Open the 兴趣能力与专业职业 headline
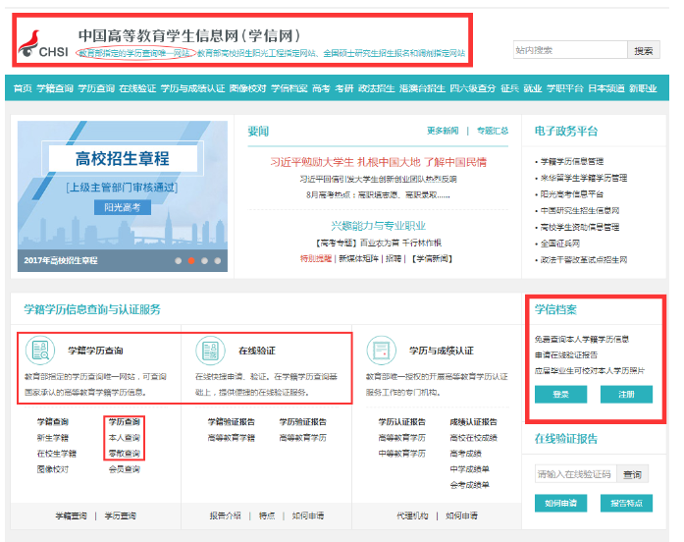 pos(378,226)
